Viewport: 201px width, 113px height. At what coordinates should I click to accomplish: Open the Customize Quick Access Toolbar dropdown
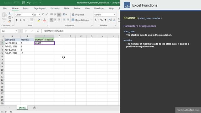pyautogui.click(x=40, y=3)
